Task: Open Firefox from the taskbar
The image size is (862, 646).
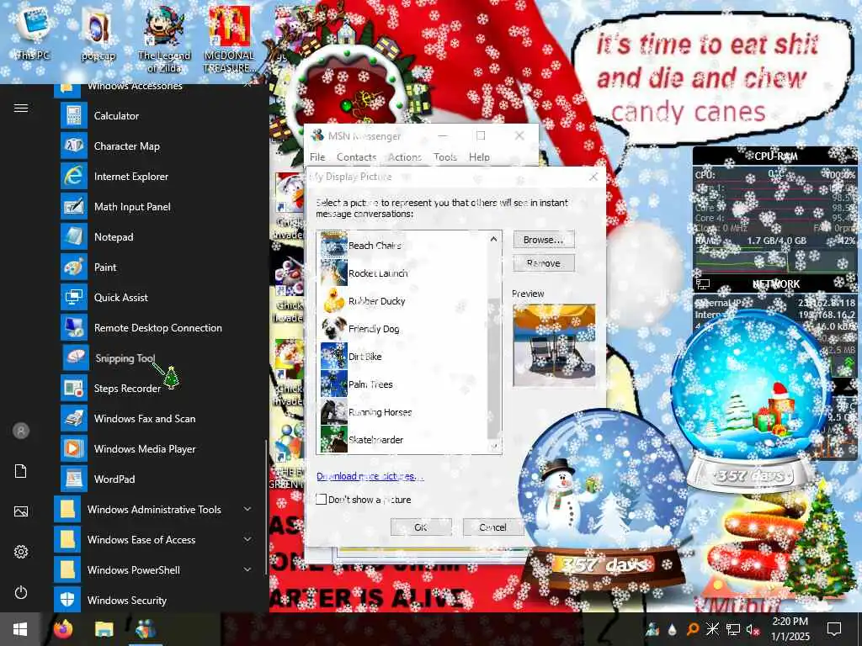Action: point(62,629)
